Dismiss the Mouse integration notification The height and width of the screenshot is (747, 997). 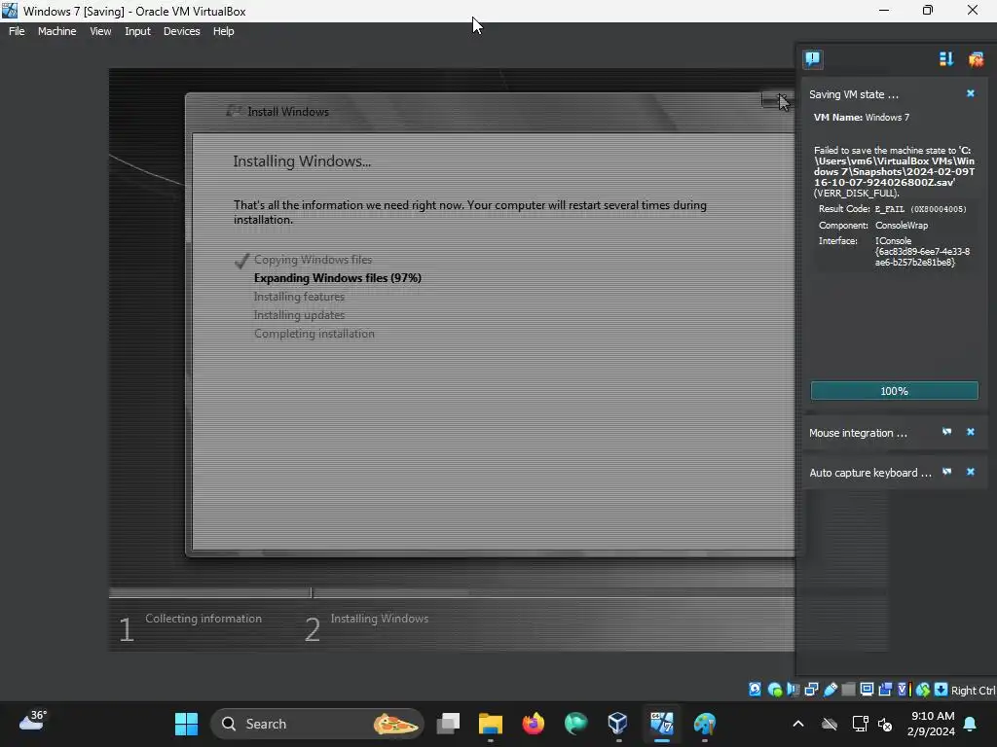971,432
